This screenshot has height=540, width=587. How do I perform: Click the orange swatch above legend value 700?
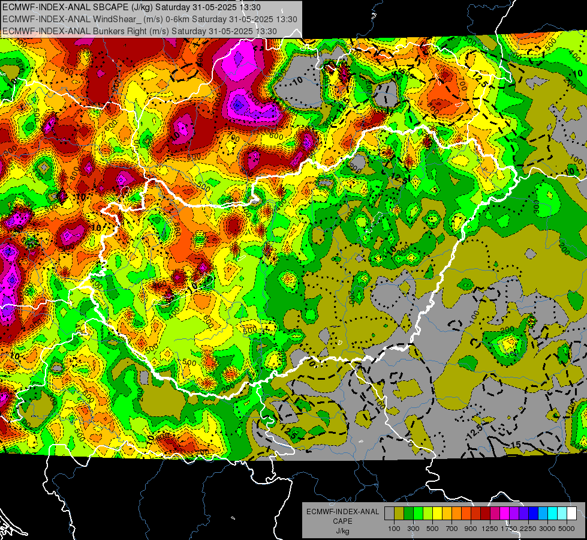tap(457, 514)
